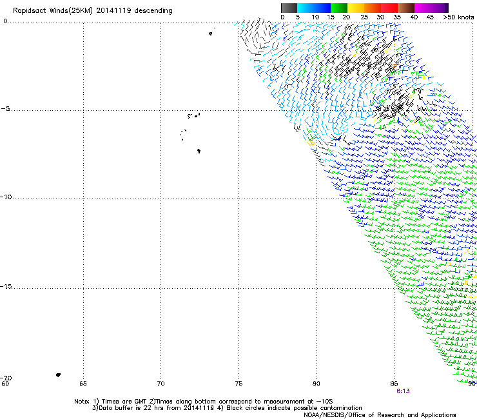
Task: Select the yellow 20–25 knots legend swatch
Action: pos(356,8)
